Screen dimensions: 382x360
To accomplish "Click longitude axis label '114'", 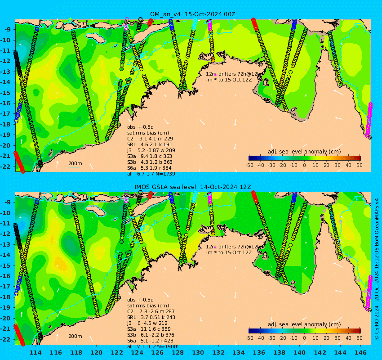I will [36, 353].
